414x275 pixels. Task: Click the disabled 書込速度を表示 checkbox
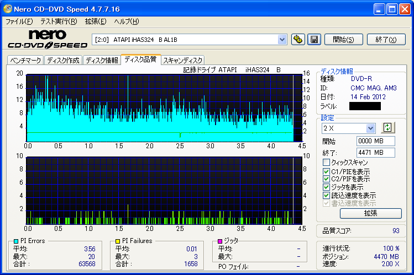point(326,203)
